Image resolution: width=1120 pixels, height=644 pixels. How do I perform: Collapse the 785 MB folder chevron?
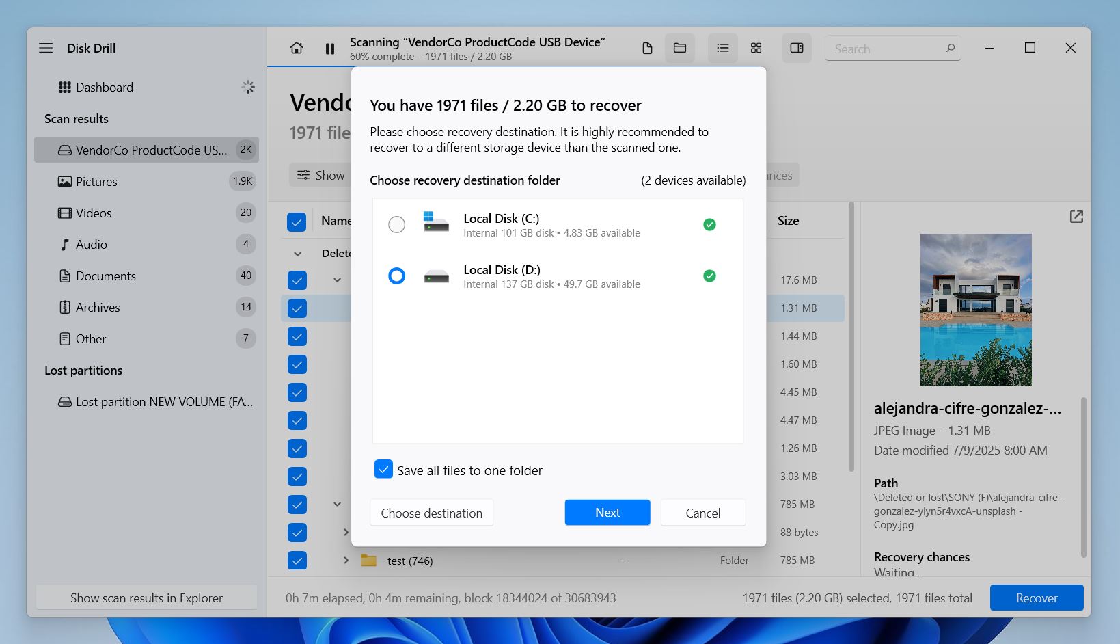pyautogui.click(x=337, y=504)
